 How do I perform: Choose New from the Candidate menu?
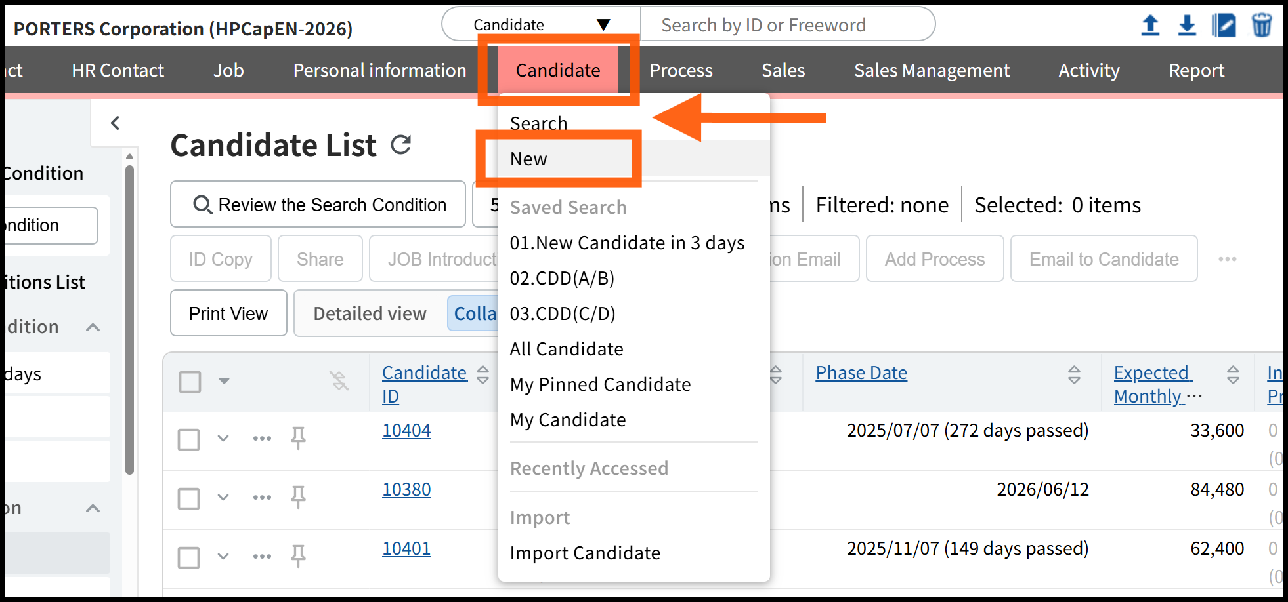pos(529,159)
